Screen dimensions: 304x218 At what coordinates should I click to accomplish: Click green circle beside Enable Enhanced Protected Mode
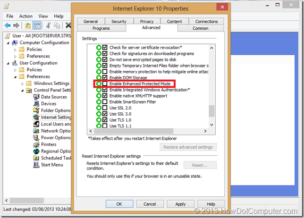[x=99, y=84]
